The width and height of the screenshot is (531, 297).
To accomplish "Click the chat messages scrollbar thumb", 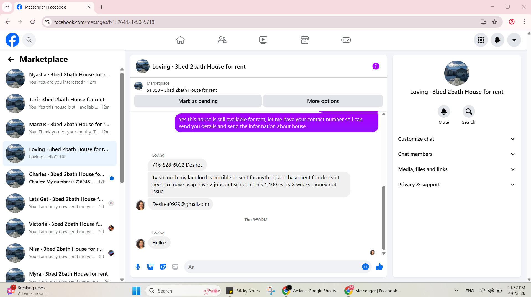I will pos(384,218).
